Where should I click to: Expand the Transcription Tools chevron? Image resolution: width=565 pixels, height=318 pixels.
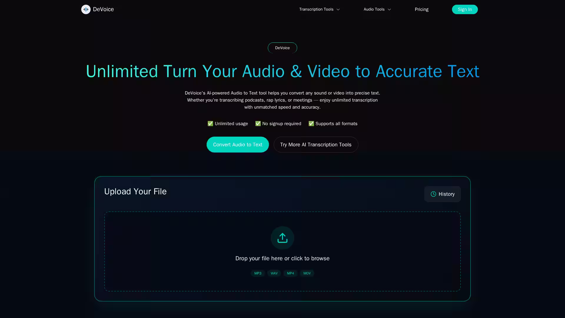338,9
